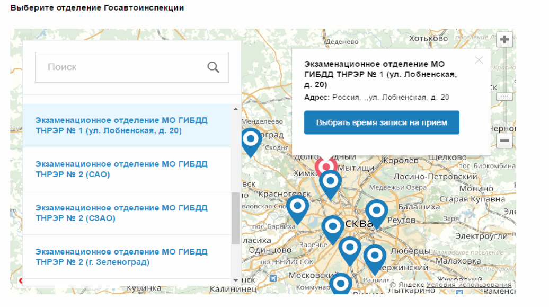
Task: Open the 'Условия использования' link
Action: (x=469, y=285)
